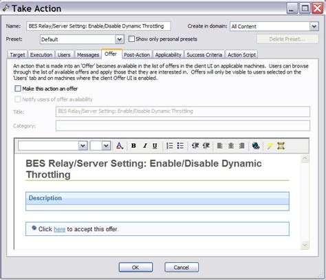
Task: Increase the paragraph indent
Action: (206, 146)
